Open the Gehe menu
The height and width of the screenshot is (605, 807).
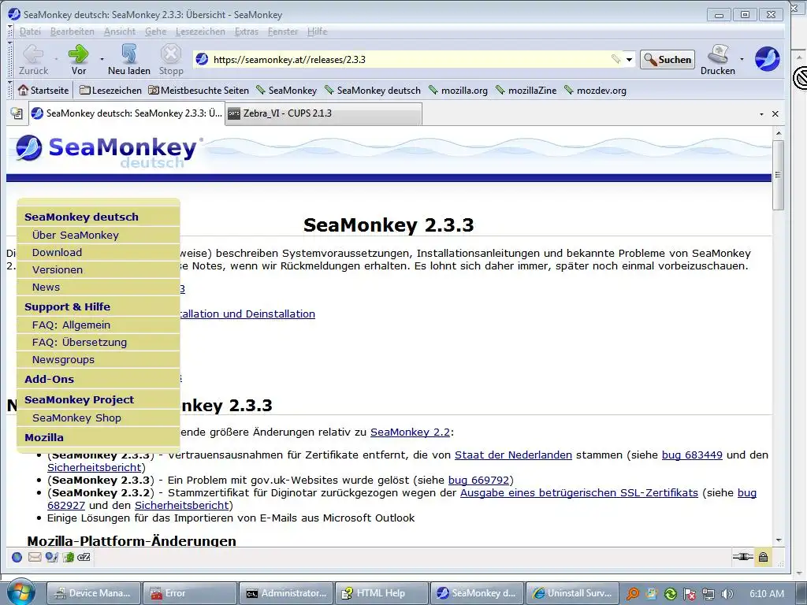(155, 32)
